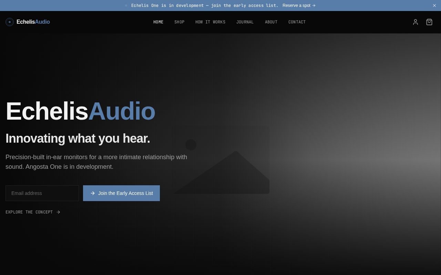Screen dimensions: 441x275
Task: Go to the Contact page
Action: 297,22
